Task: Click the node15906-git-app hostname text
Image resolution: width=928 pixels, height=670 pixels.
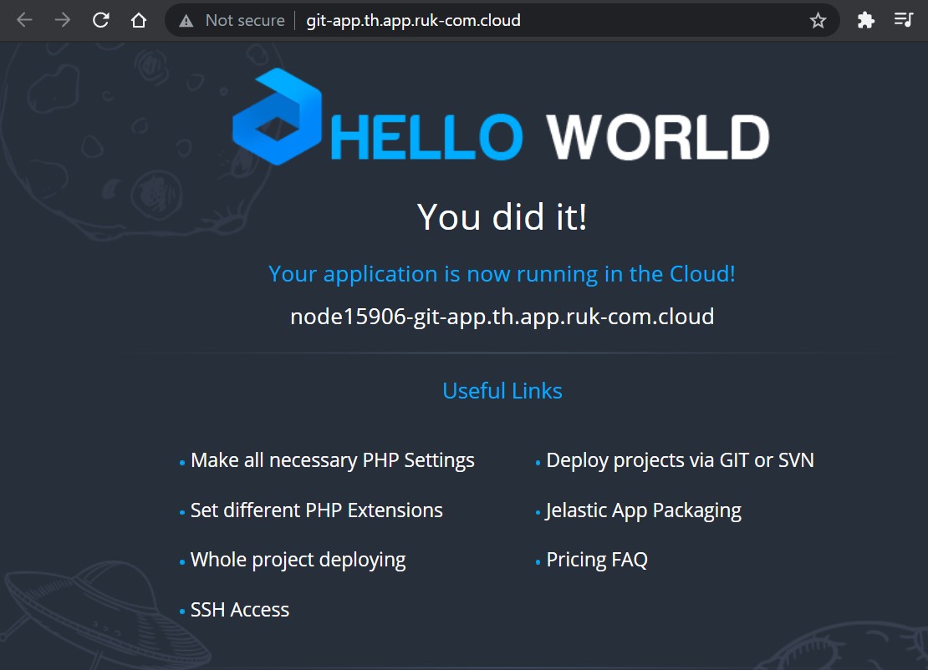Action: coord(502,317)
